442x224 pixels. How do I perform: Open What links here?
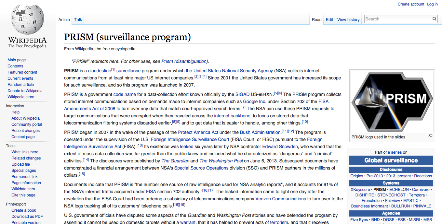click(25, 152)
